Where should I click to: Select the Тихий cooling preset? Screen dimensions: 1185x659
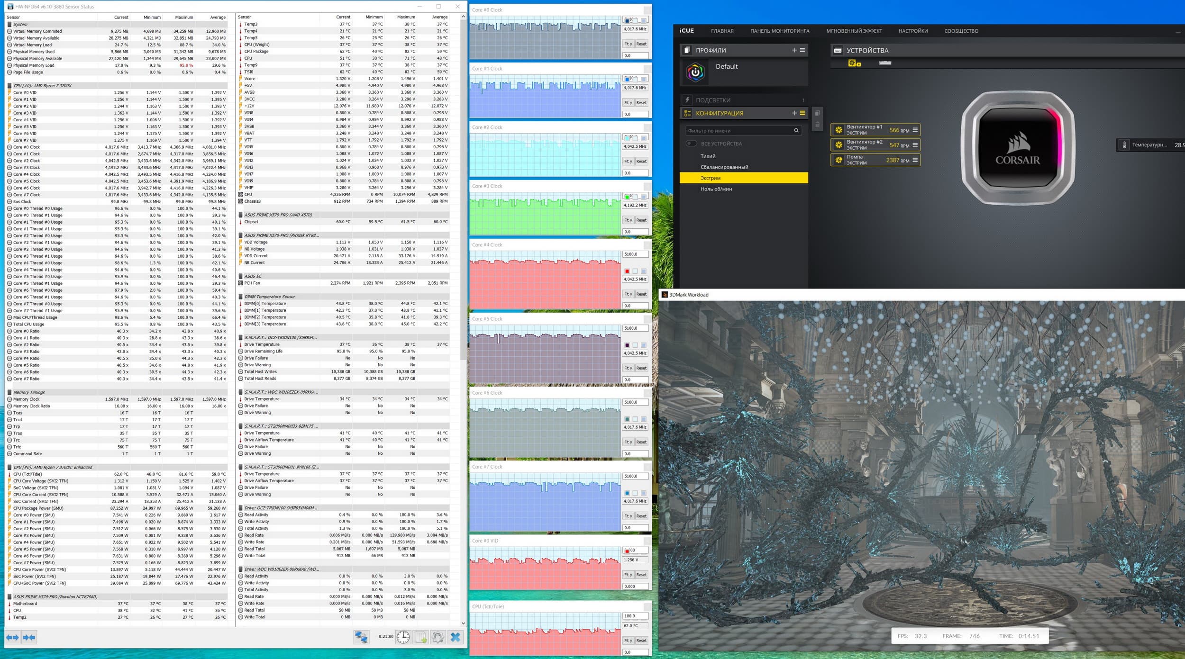click(x=708, y=156)
